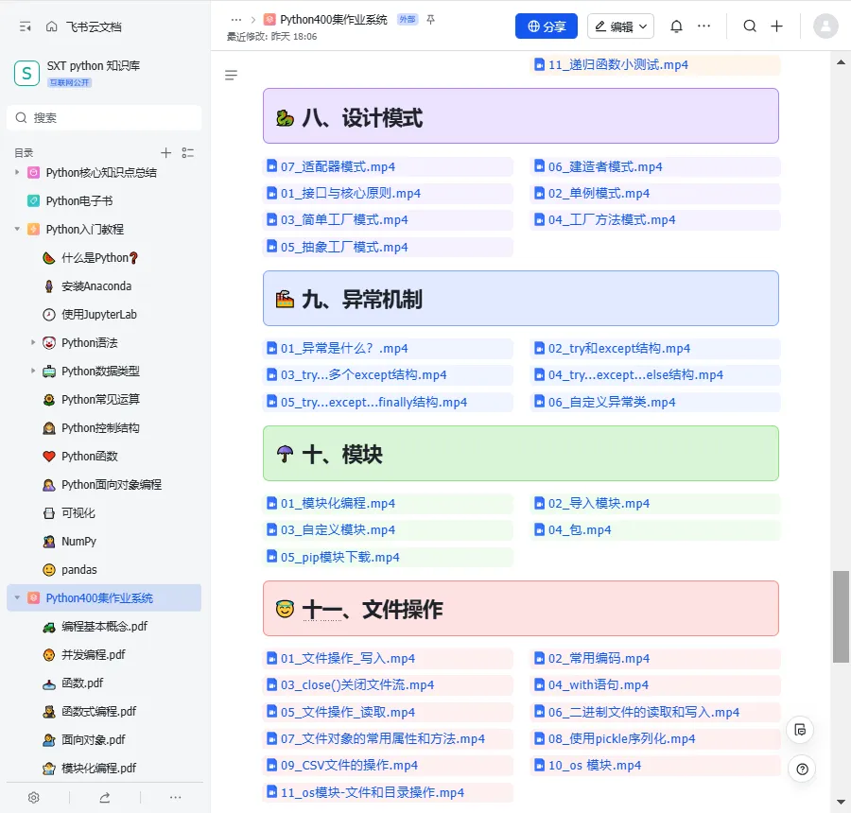This screenshot has width=851, height=813.
Task: Click the scrollbar down arrow
Action: 841,802
